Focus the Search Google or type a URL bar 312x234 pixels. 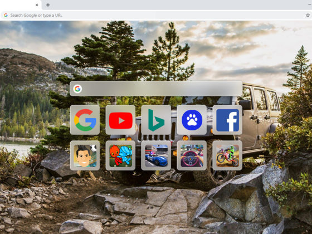pos(155,16)
